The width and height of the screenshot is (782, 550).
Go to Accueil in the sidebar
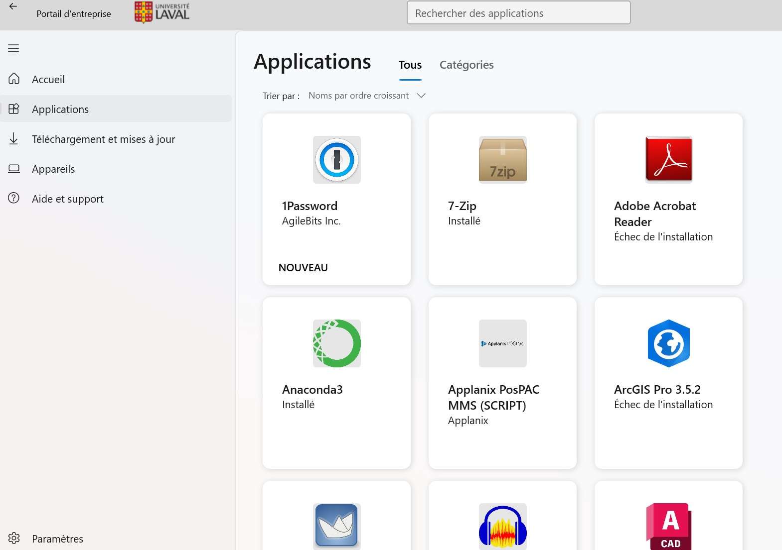click(48, 79)
